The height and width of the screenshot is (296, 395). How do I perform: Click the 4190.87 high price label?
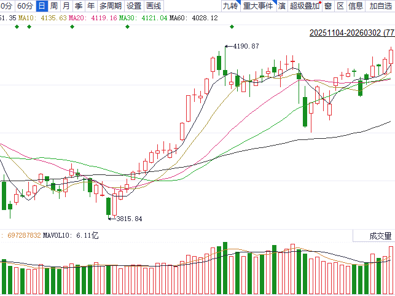[x=243, y=46]
